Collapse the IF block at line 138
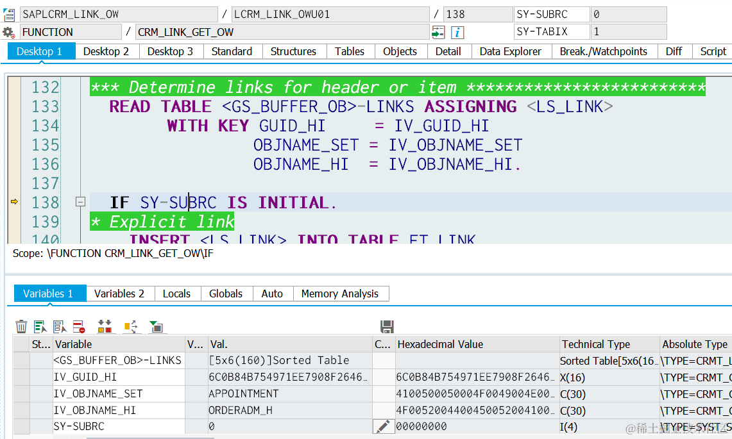This screenshot has height=439, width=732. (80, 201)
